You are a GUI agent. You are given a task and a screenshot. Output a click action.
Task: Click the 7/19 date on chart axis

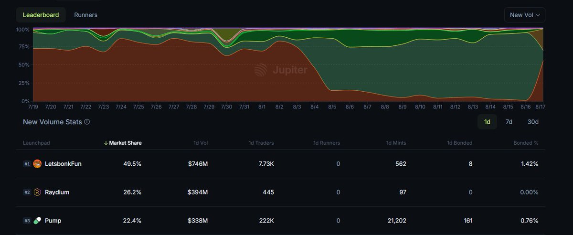[x=33, y=107]
